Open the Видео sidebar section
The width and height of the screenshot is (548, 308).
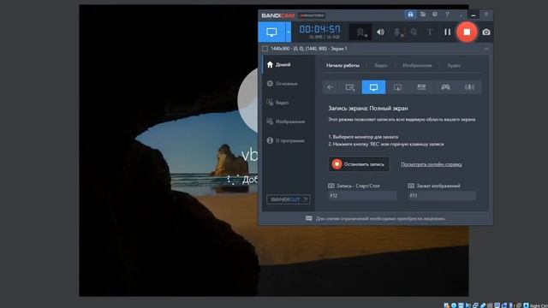tap(289, 103)
